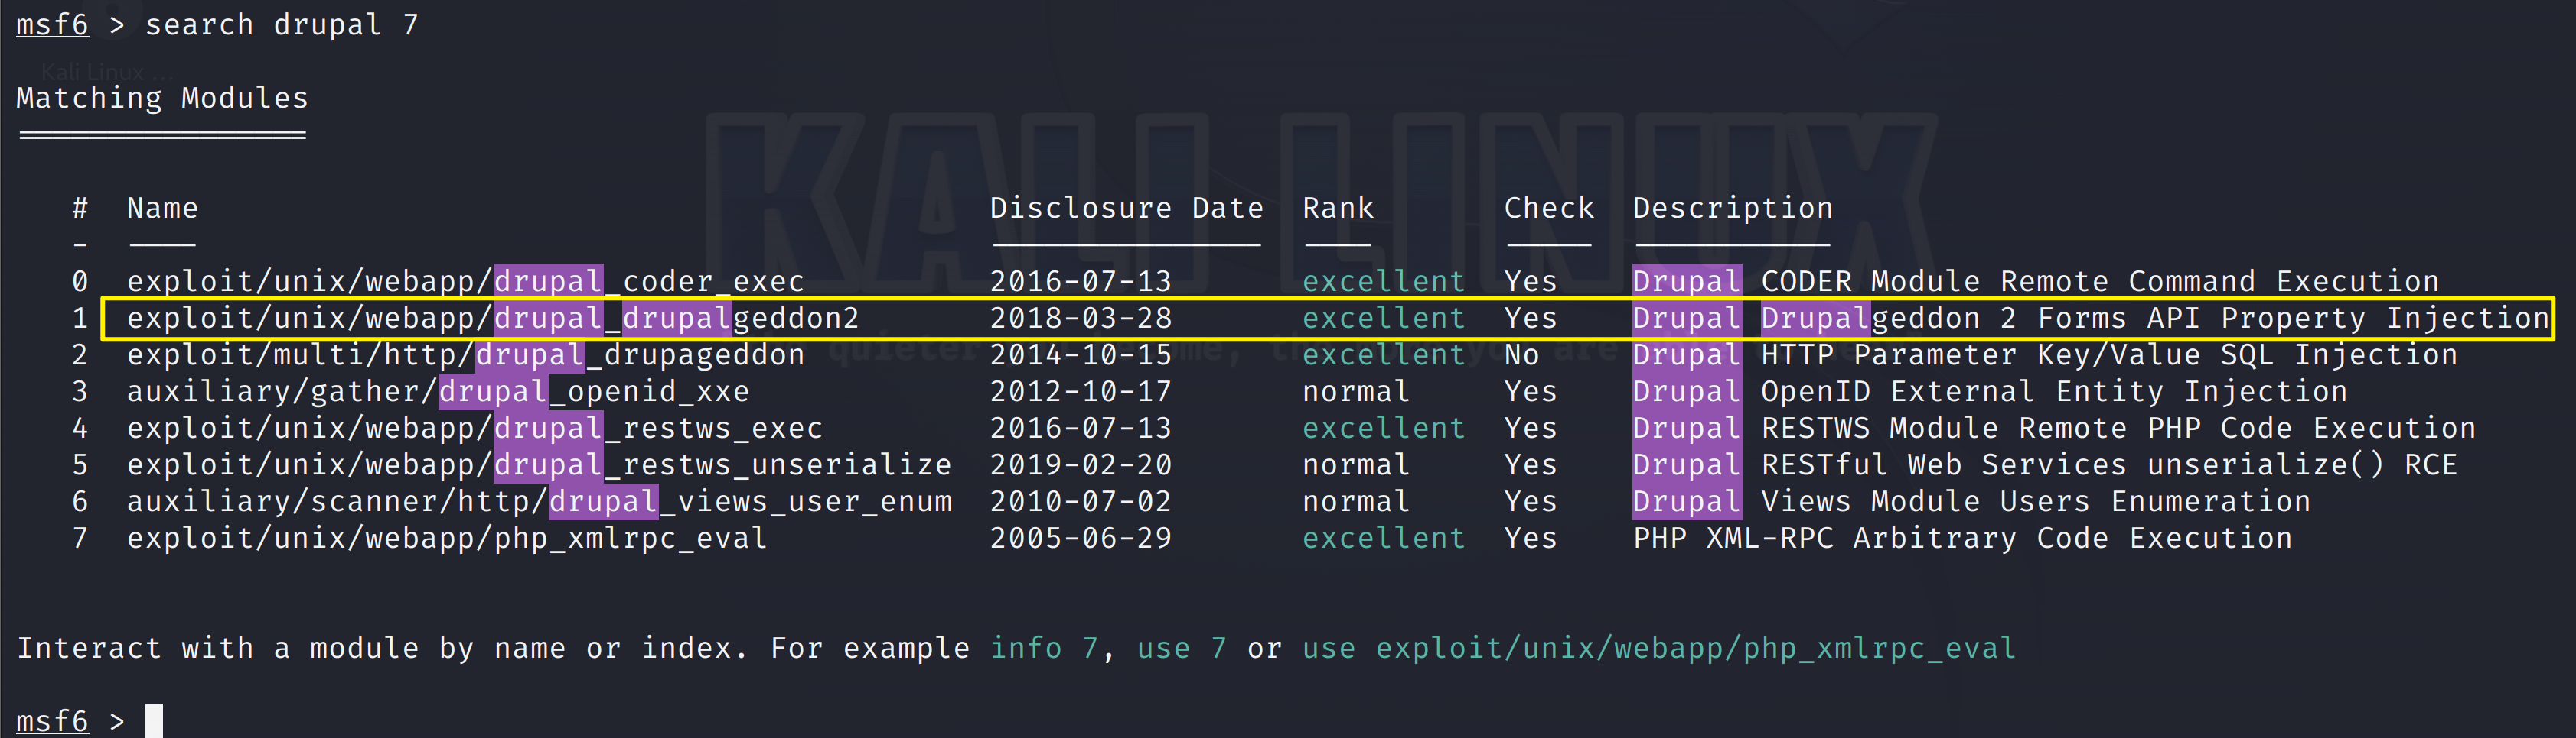Click disclosure date 2014-10-15
The width and height of the screenshot is (2576, 738).
[x=1080, y=354]
